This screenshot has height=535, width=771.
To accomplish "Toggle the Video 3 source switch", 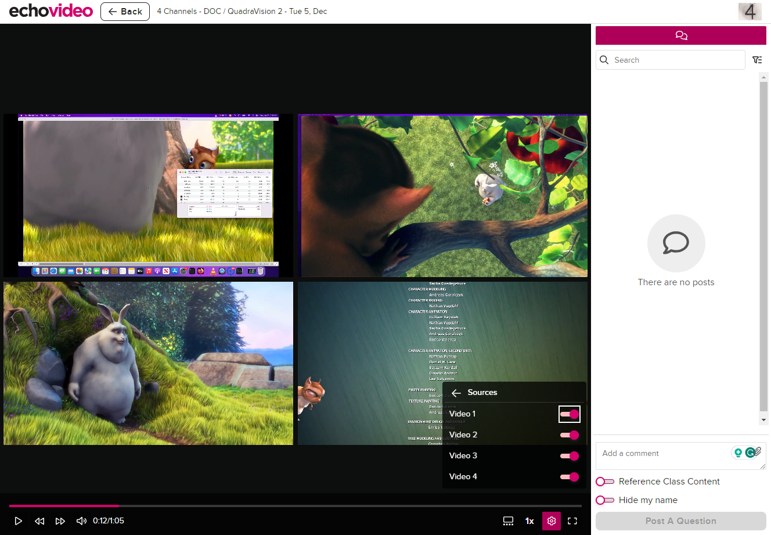I will tap(570, 456).
